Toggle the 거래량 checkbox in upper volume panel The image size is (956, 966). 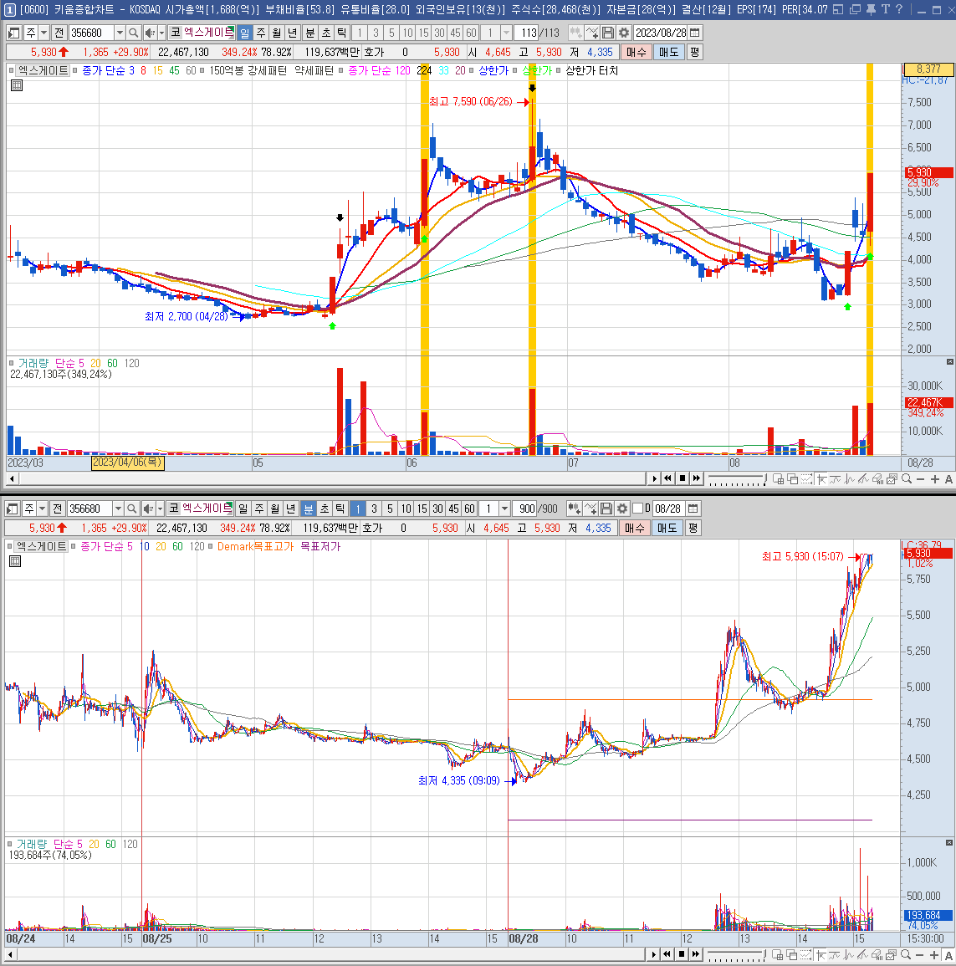coord(11,364)
